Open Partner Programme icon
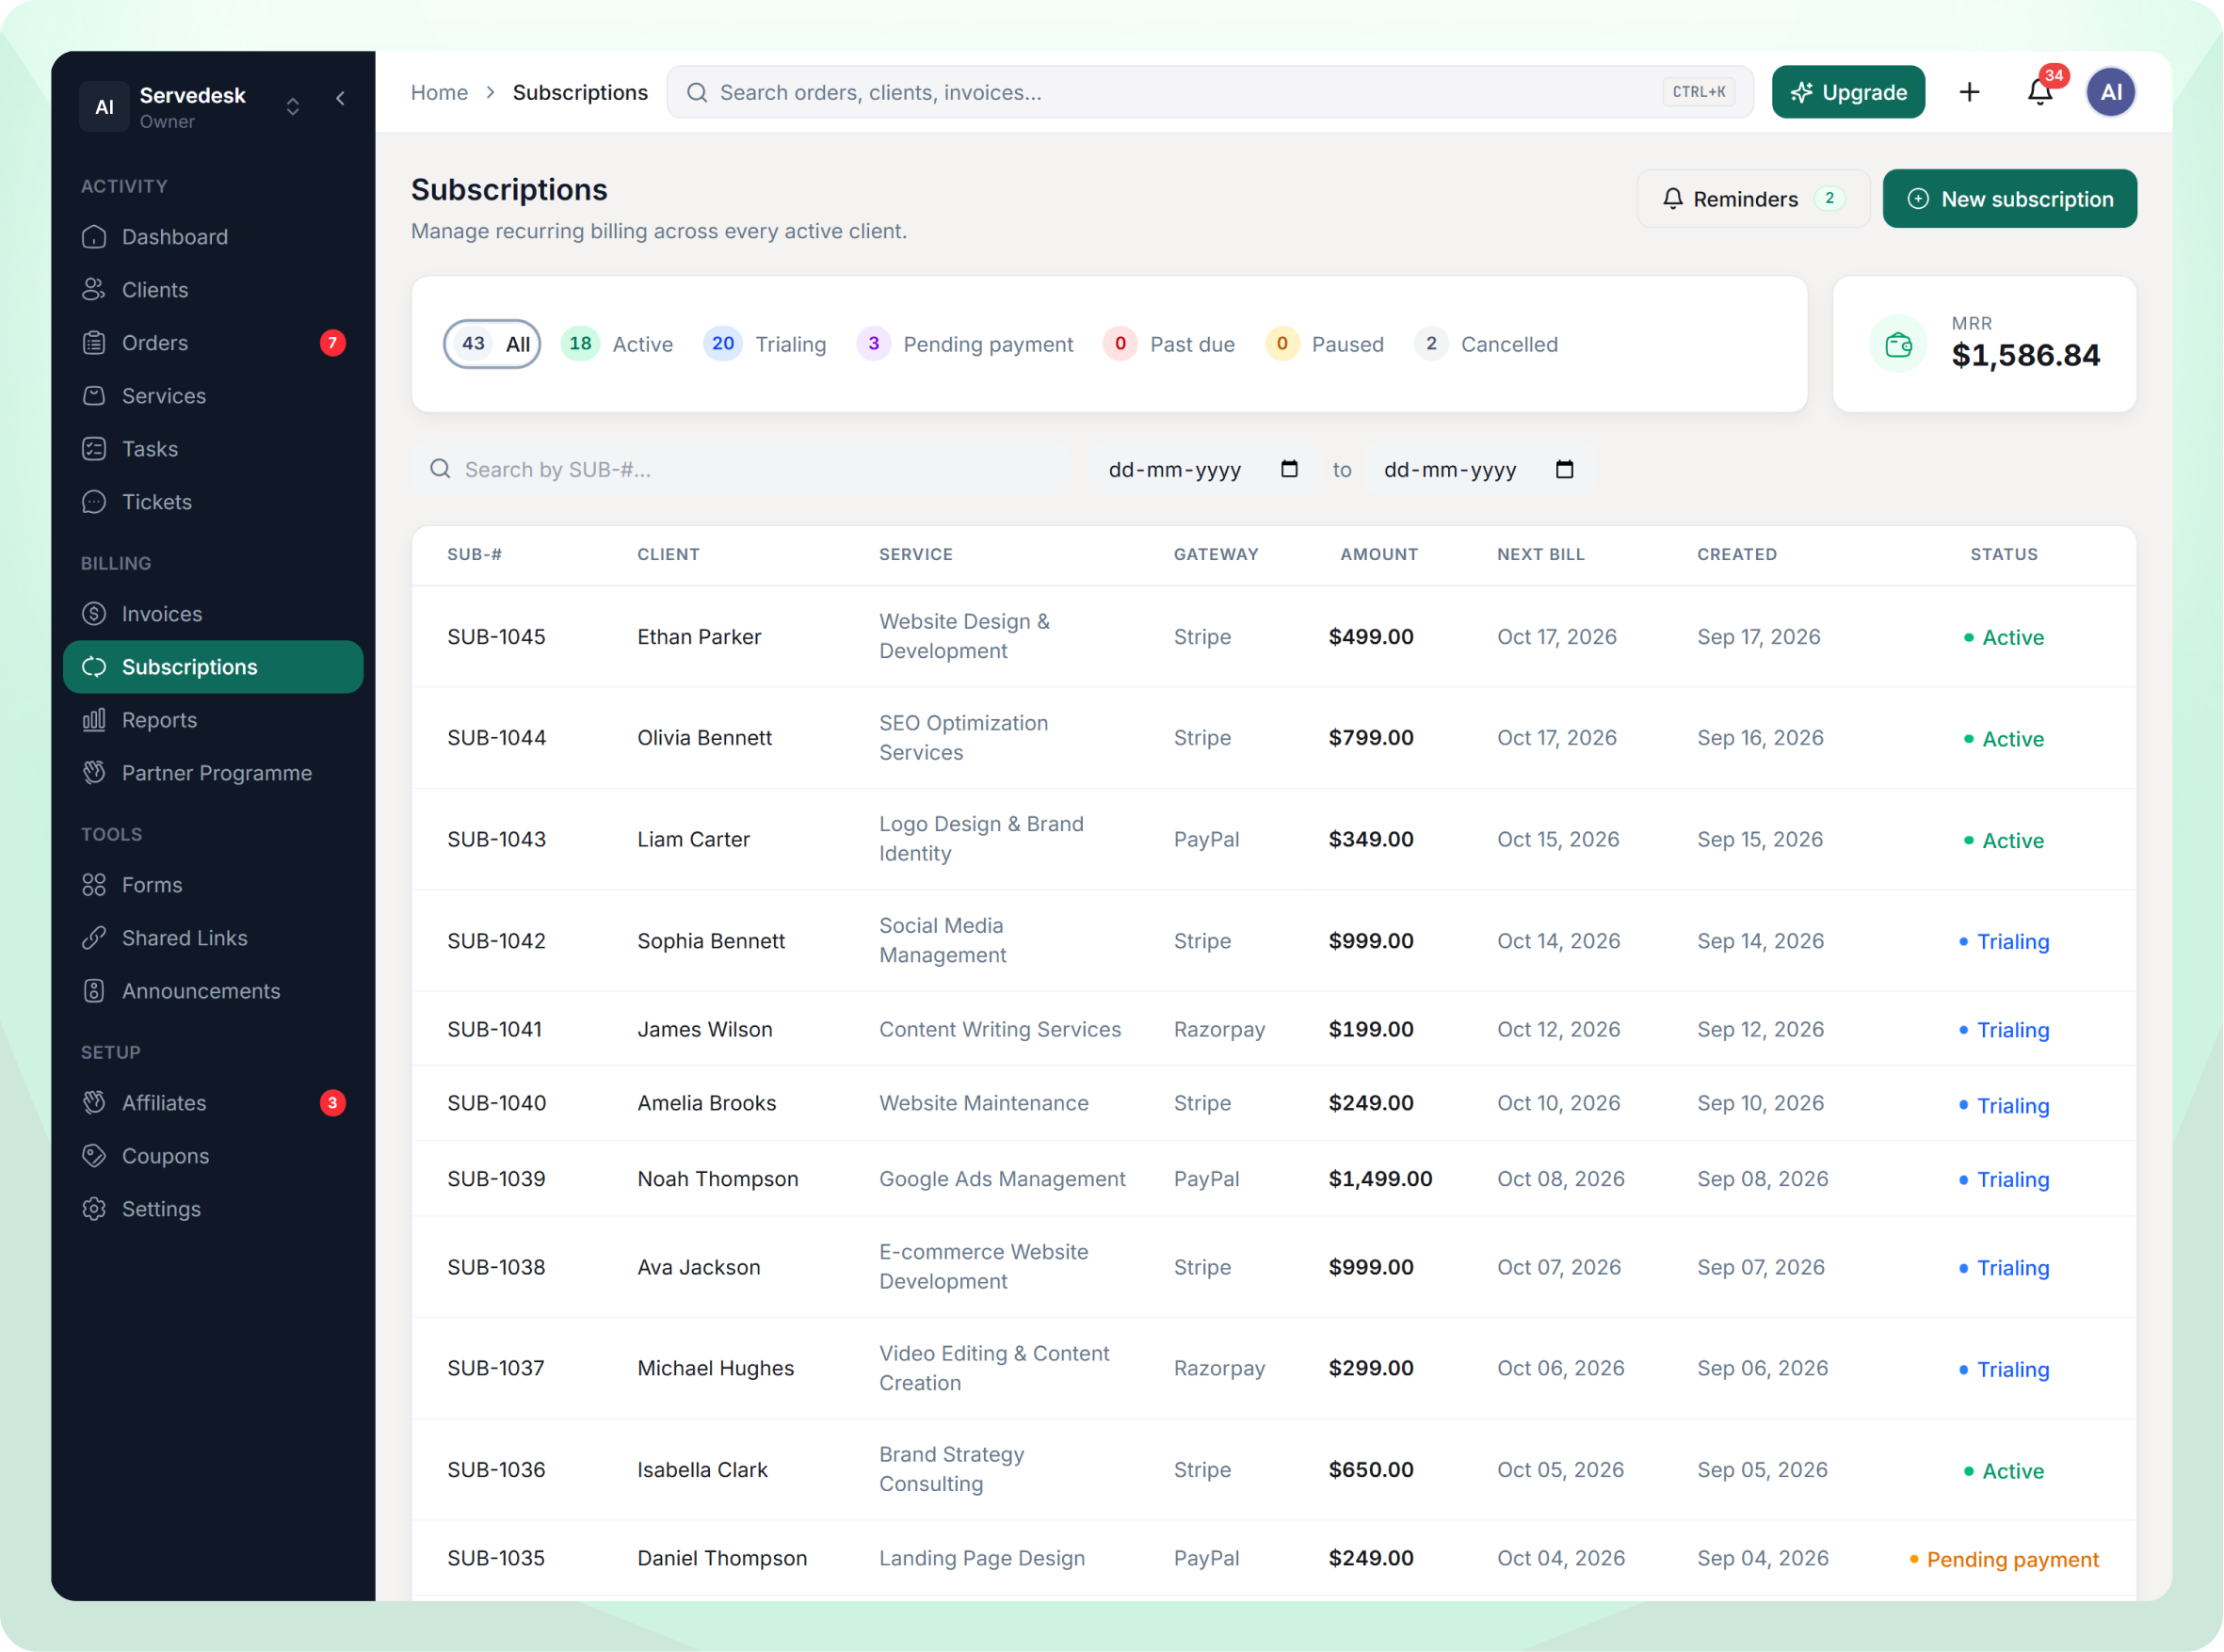 pyautogui.click(x=94, y=773)
